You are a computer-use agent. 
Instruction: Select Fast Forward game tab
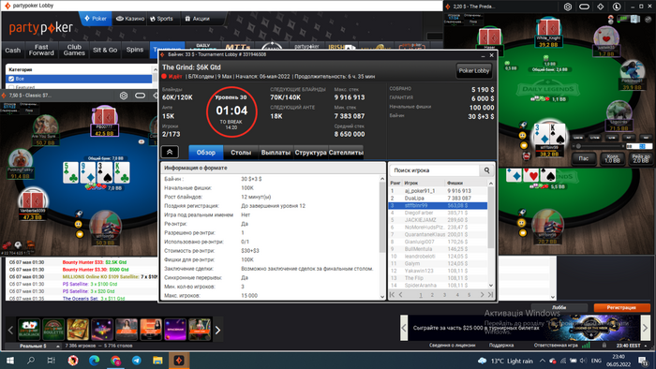[x=41, y=51]
